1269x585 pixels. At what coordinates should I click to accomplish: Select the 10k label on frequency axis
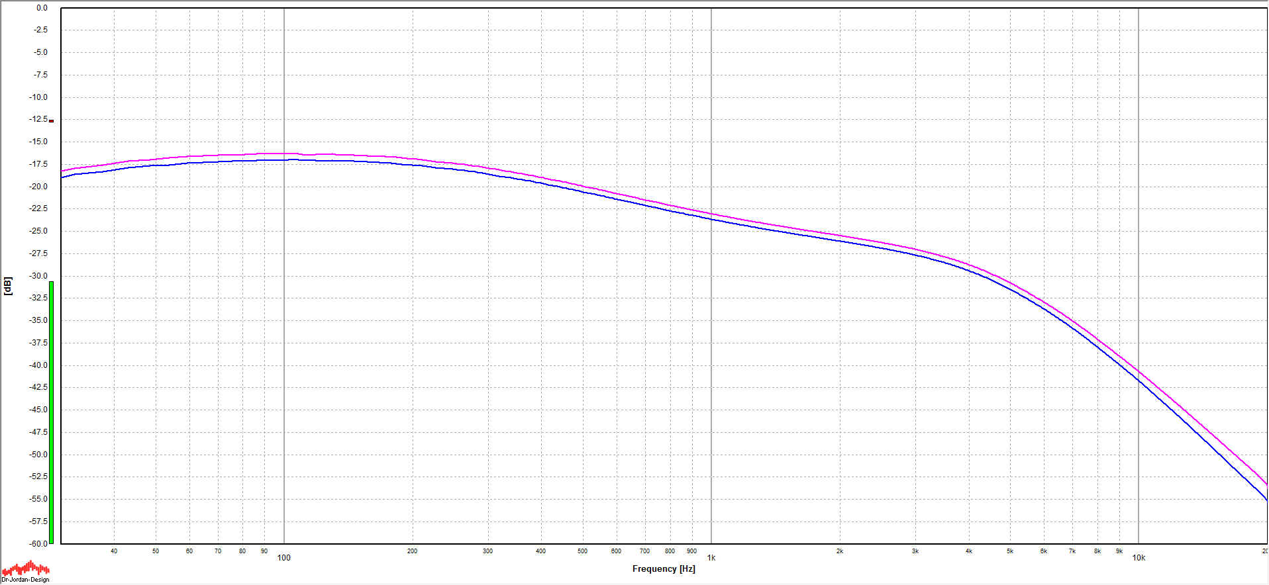tap(1139, 558)
